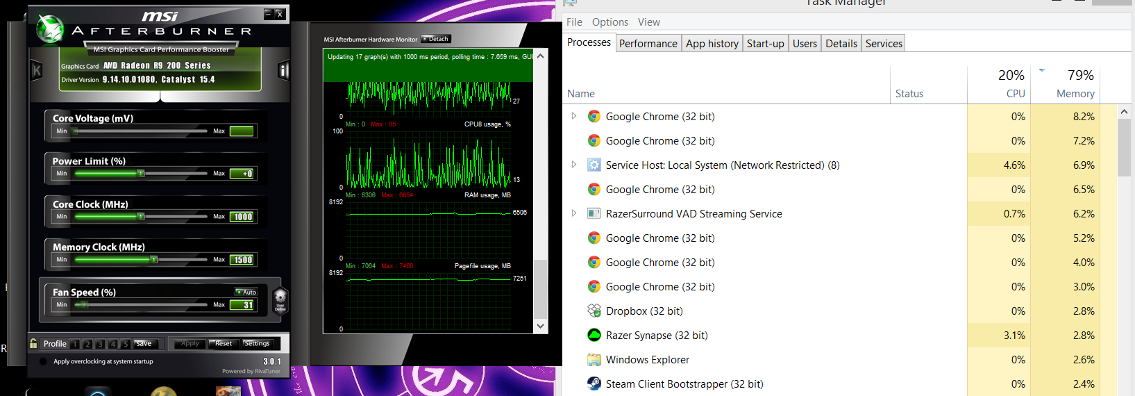Viewport: 1135px width, 396px height.
Task: Click the hardware monitor scroll-down arrow
Action: click(541, 326)
